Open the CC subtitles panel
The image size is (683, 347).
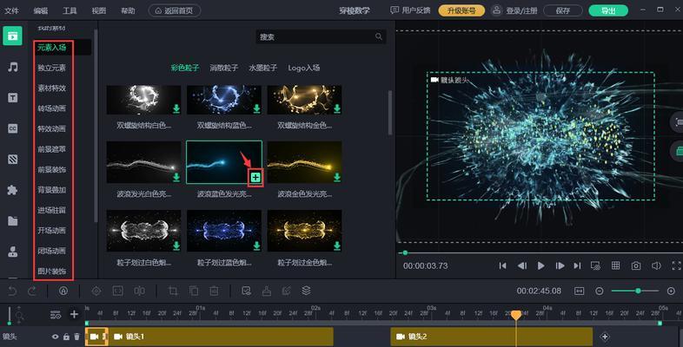13,128
